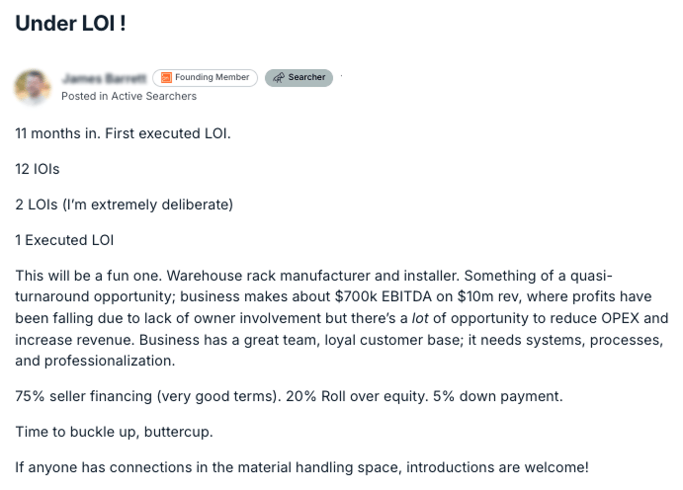Click the "75% seller financing" line
The image size is (683, 490).
[x=289, y=396]
